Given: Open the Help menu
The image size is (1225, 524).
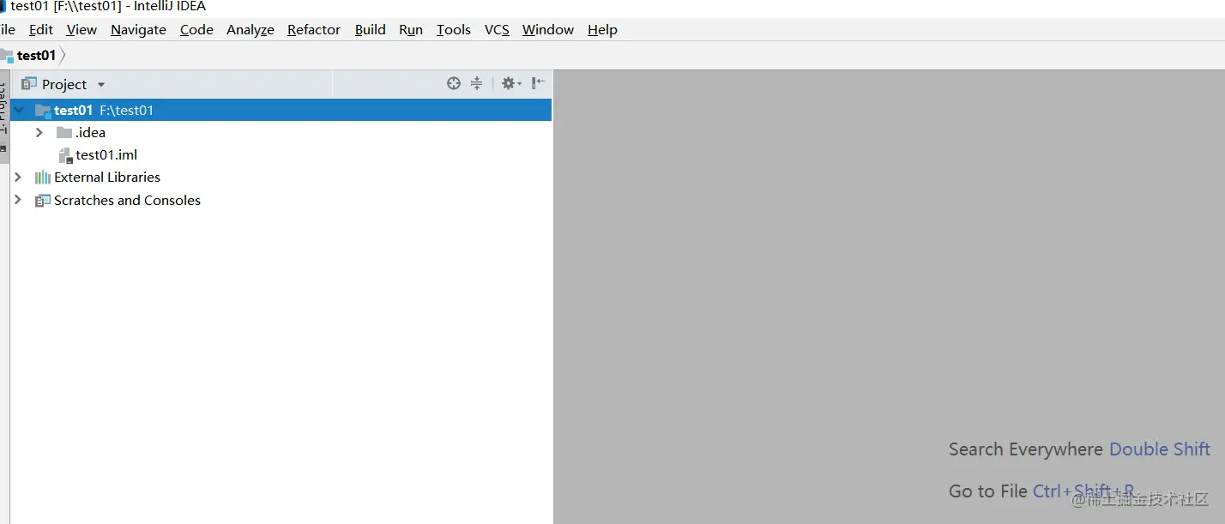Looking at the screenshot, I should pos(602,29).
